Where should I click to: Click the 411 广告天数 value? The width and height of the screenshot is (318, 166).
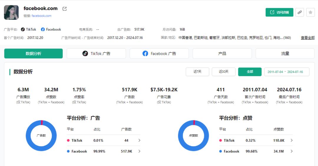221,89
